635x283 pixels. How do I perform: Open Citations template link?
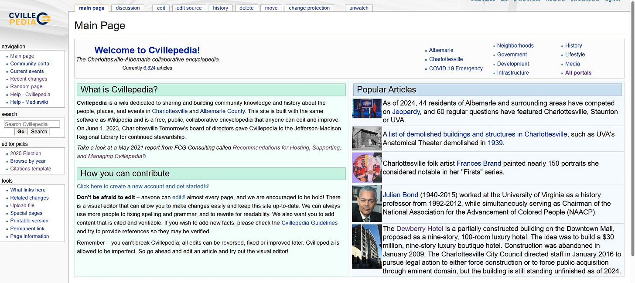point(31,169)
